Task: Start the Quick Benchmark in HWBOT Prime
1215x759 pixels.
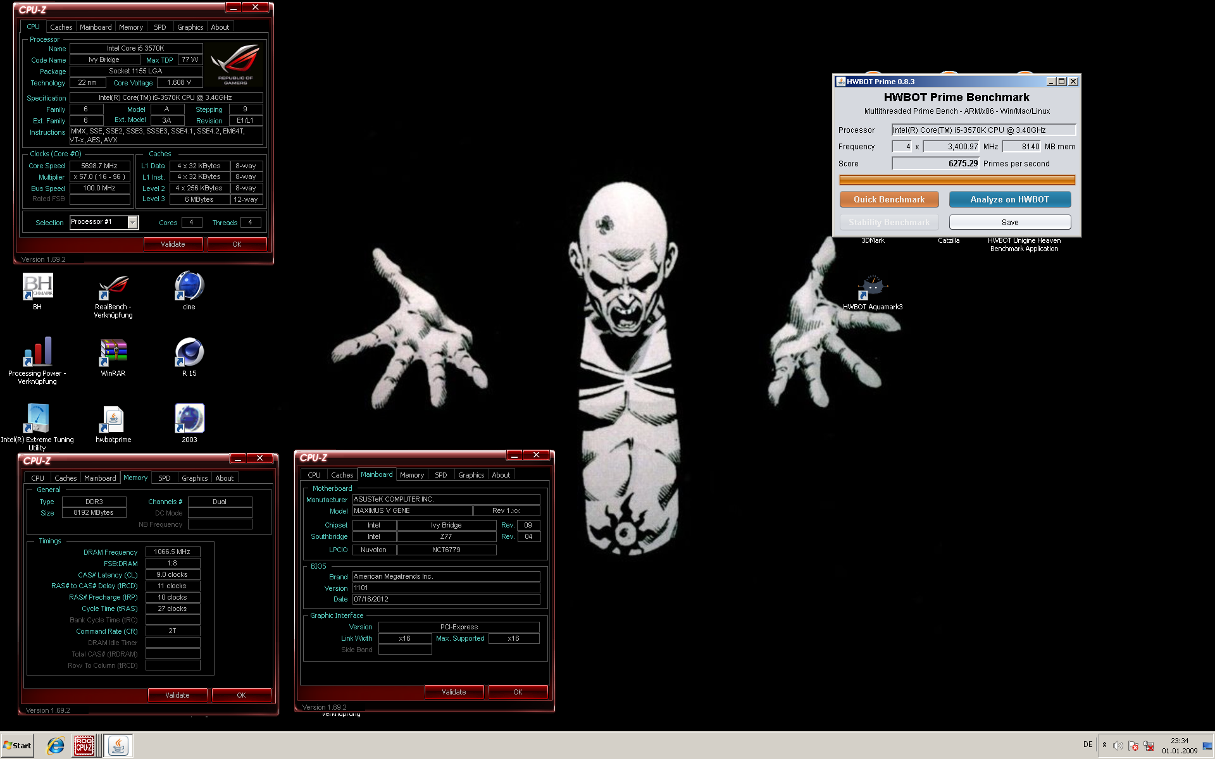Action: [x=889, y=199]
